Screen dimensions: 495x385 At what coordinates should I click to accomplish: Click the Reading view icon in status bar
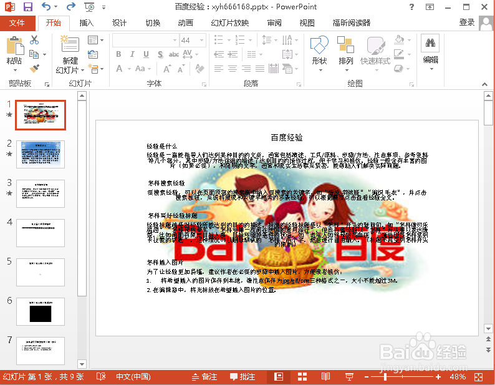(325, 377)
